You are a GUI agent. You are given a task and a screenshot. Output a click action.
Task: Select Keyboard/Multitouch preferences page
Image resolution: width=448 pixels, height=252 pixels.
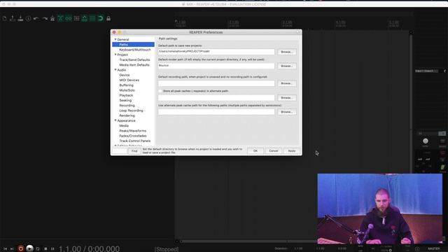135,50
